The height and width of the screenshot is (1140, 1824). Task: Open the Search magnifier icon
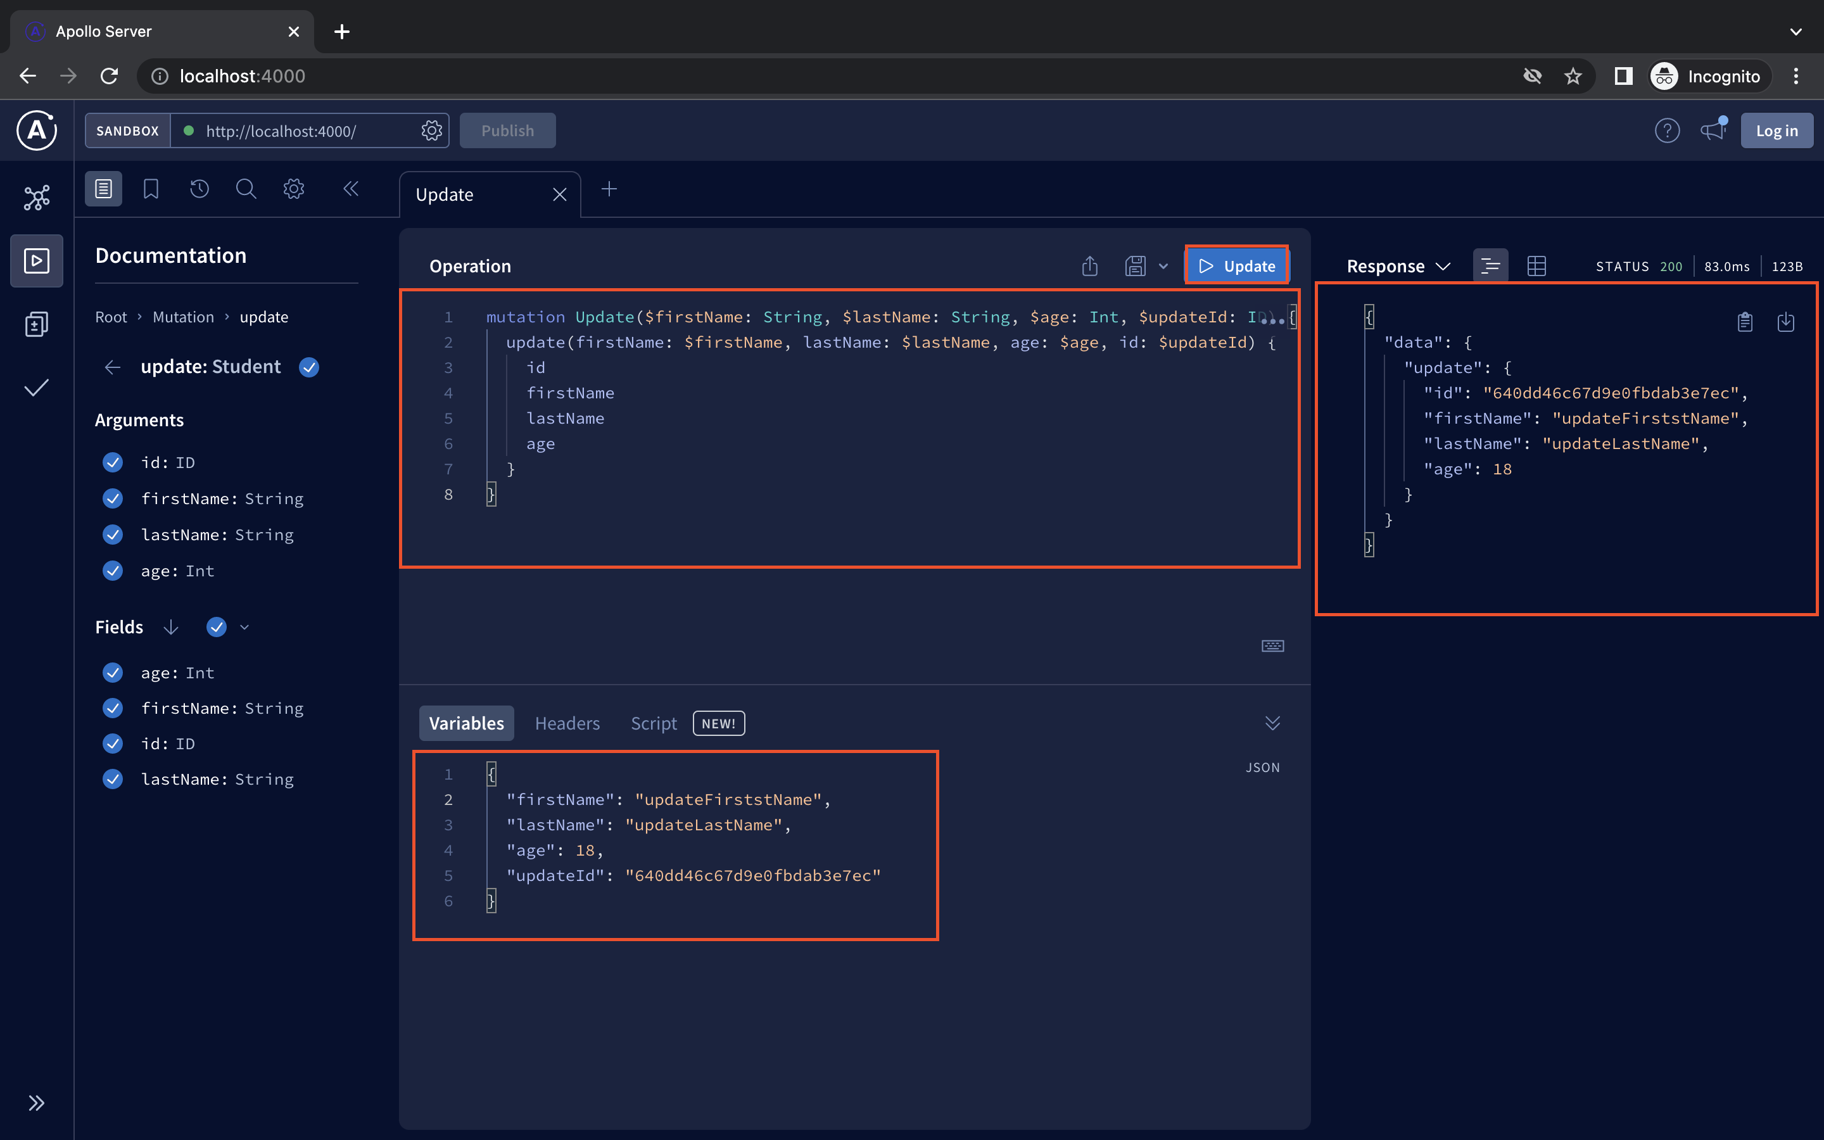246,189
